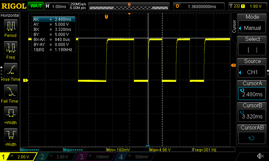
Task: Select the Rise Time measurement icon
Action: pos(11,70)
